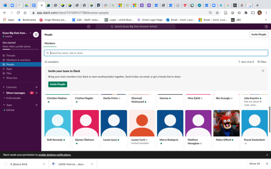The height and width of the screenshot is (169, 271).
Task: Click Invite People button at top right
Action: (x=259, y=35)
